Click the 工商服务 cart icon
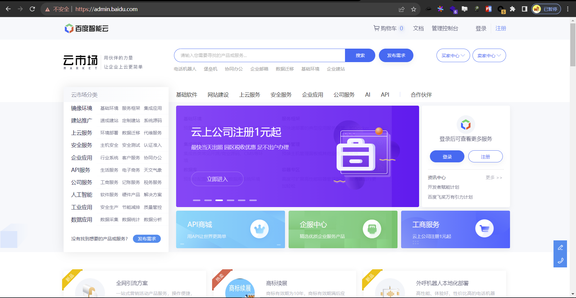 point(484,229)
